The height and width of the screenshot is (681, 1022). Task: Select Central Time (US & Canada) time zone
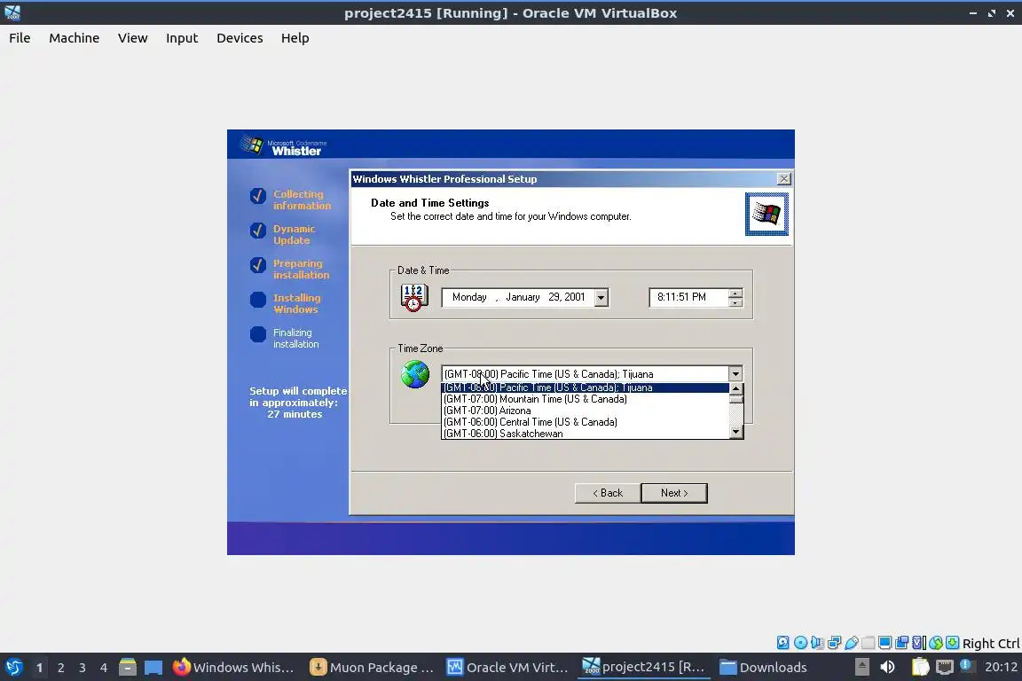click(585, 422)
